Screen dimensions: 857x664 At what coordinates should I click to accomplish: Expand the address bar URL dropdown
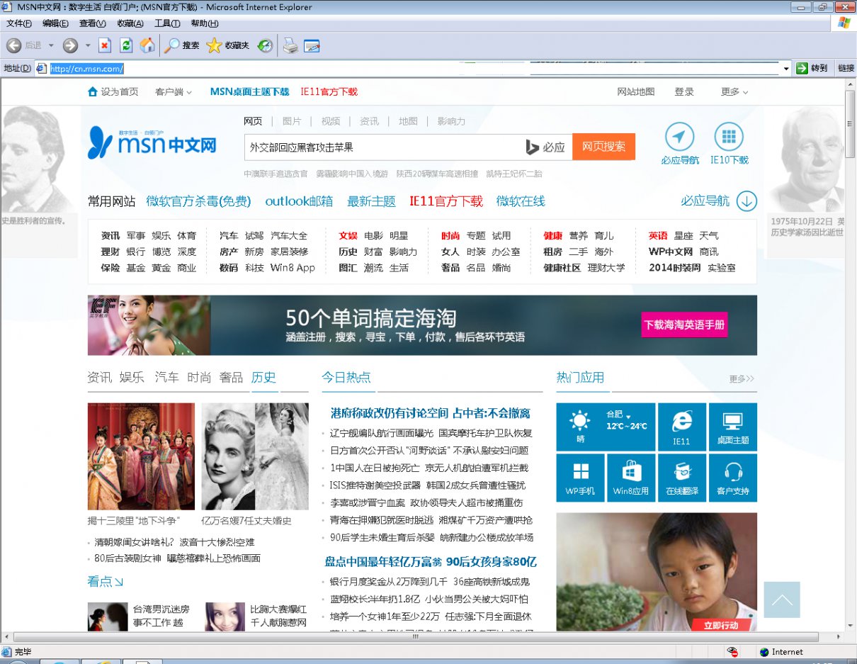coord(786,69)
